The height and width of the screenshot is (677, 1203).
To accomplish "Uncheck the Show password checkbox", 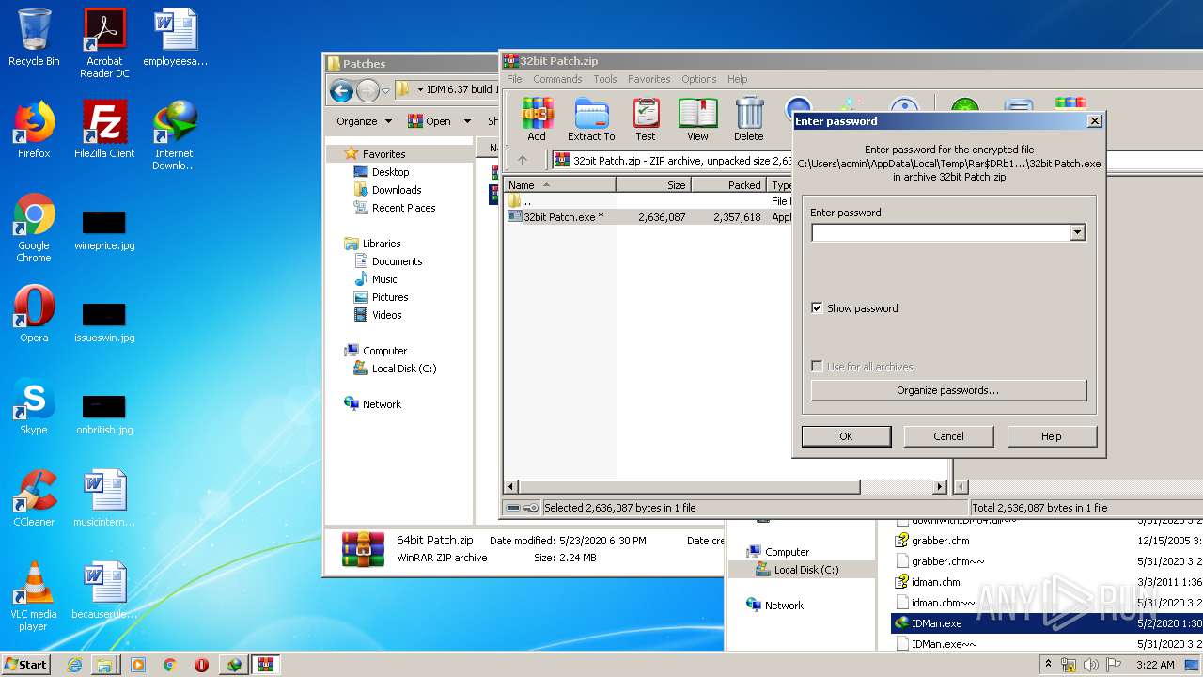I will click(817, 308).
